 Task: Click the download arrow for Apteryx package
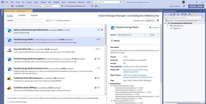pyautogui.click(x=102, y=30)
